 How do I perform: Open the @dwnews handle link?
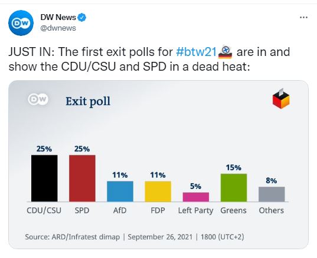pos(58,28)
